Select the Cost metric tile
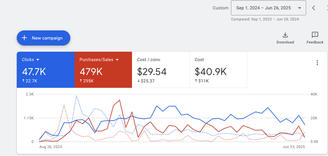The width and height of the screenshot is (328, 156). click(x=218, y=70)
